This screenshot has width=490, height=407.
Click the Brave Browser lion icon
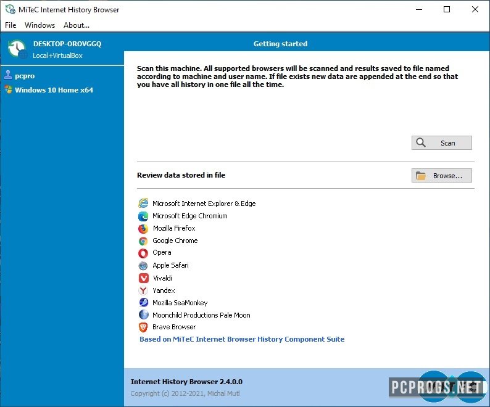tap(143, 327)
